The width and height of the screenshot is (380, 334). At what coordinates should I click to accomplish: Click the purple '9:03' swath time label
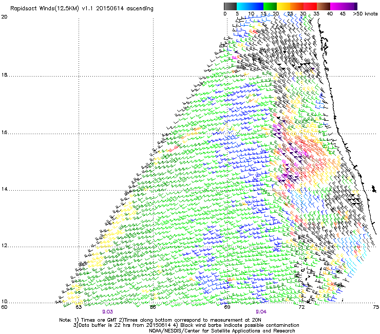pyautogui.click(x=107, y=312)
